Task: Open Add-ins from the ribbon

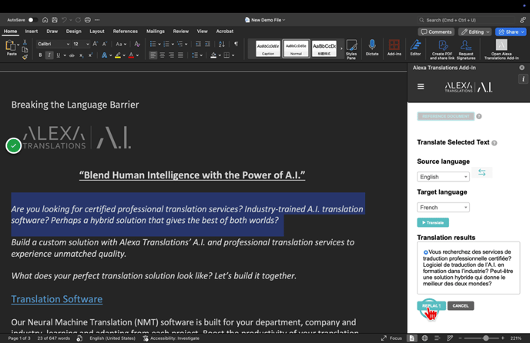Action: (394, 48)
